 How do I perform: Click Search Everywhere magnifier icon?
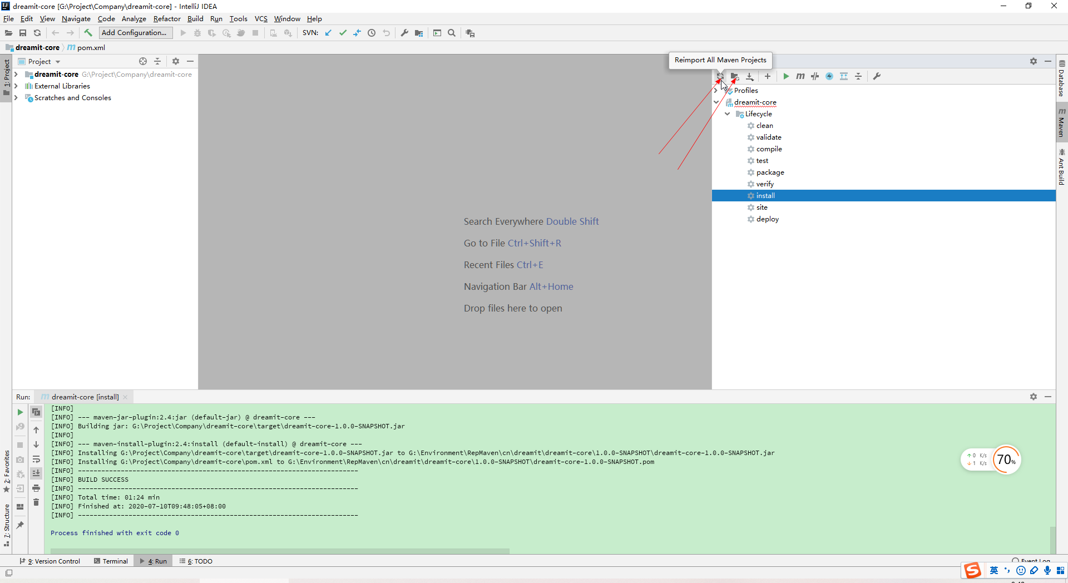point(452,33)
